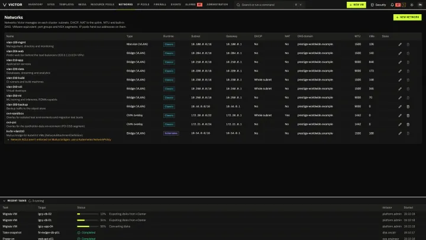
Task: Select the ovn-sandbox network name
Action: point(15,113)
